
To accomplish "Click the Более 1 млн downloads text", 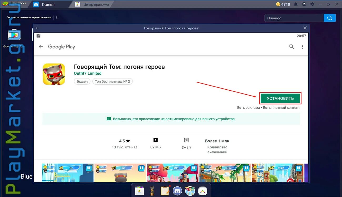I will click(x=217, y=141).
